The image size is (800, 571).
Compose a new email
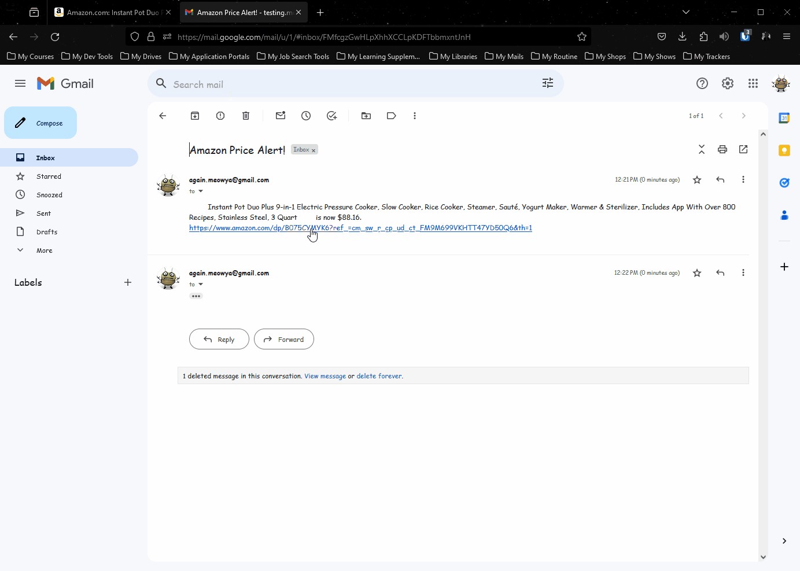pos(40,123)
